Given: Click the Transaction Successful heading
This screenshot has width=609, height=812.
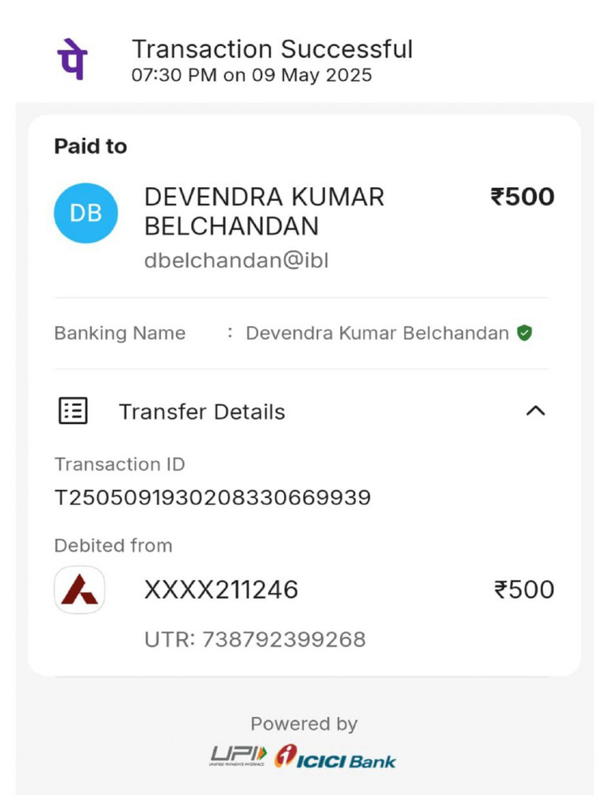Looking at the screenshot, I should (272, 49).
